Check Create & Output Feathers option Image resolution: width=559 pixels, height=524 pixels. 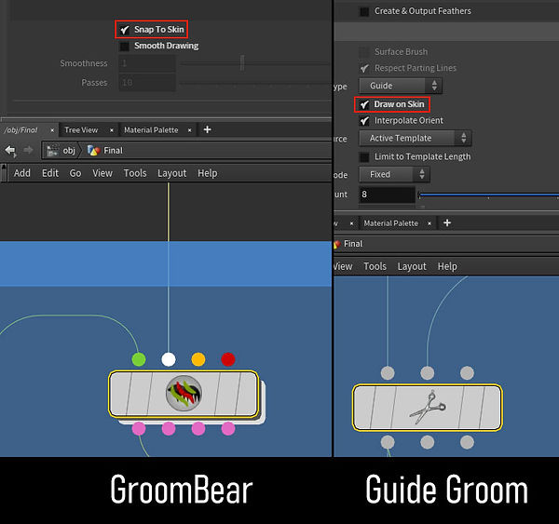[364, 11]
